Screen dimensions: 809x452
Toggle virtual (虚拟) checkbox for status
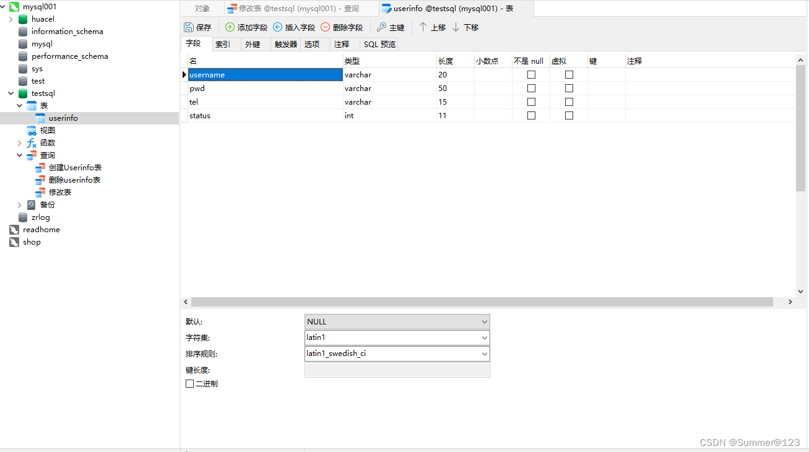pos(569,115)
